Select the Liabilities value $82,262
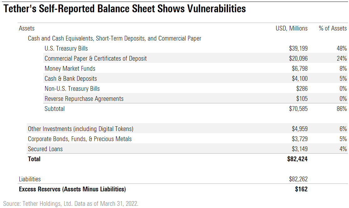349x208 pixels. (x=298, y=179)
